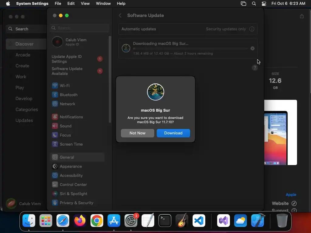Click the Apple developer link in App Store

(x=291, y=194)
